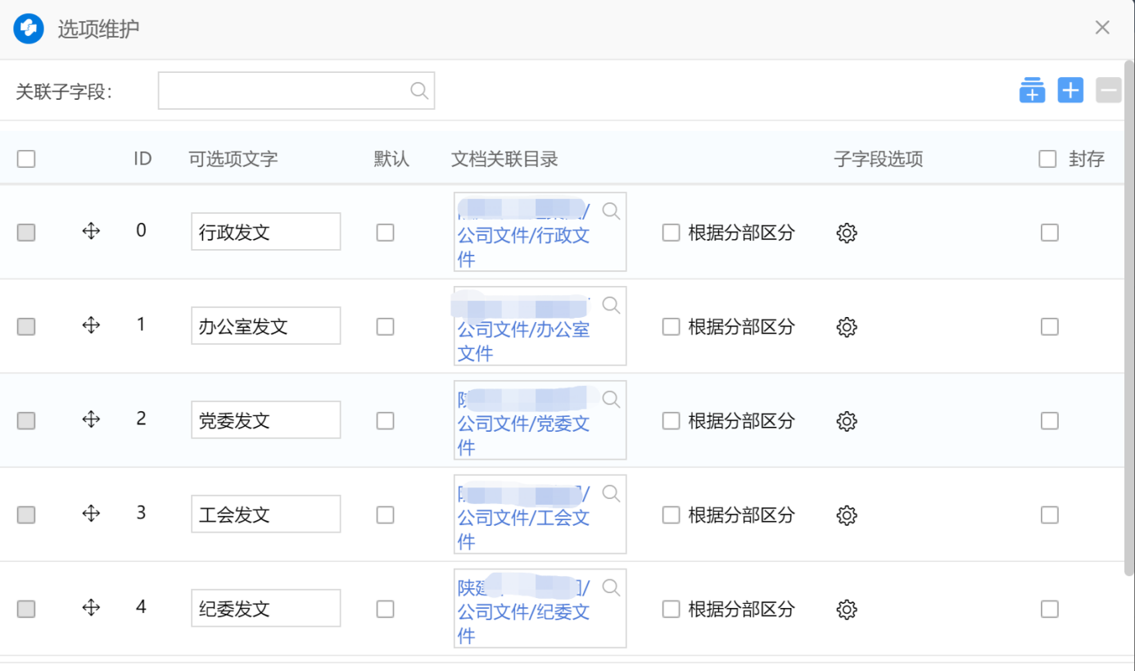Click the drag handle for 纪委发文 row
Viewport: 1135px width, 671px height.
click(x=91, y=608)
